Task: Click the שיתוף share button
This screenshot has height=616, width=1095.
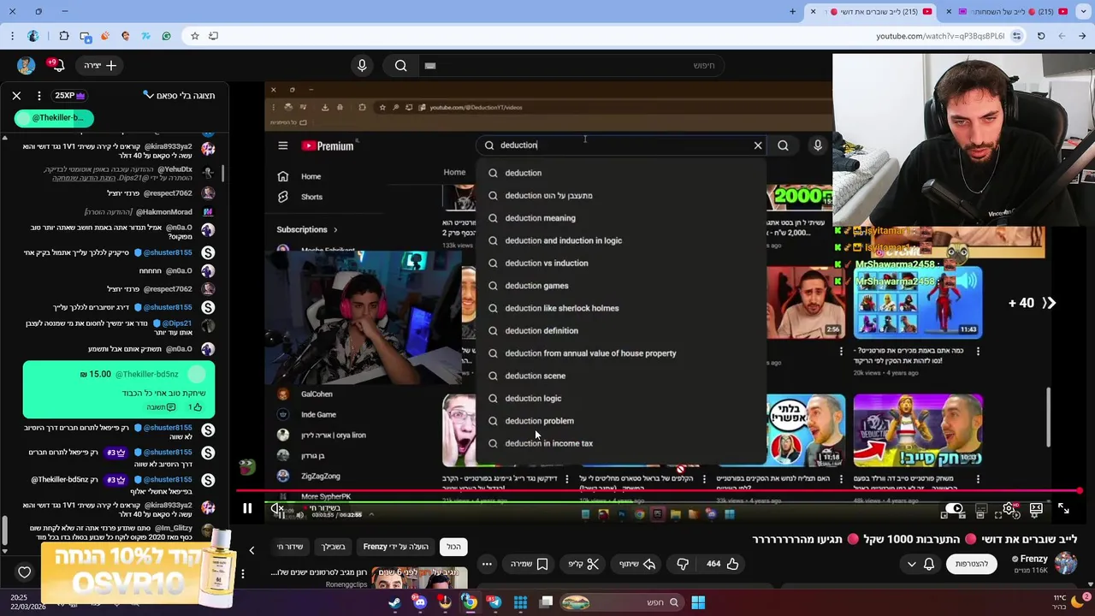Action: click(636, 564)
